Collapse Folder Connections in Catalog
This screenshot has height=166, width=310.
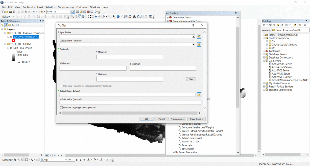point(264,38)
